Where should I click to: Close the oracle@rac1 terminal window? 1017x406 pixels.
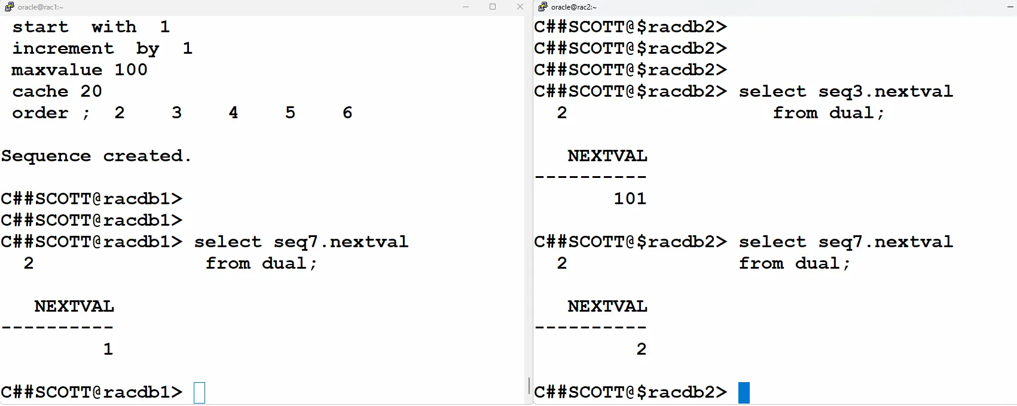tap(520, 7)
